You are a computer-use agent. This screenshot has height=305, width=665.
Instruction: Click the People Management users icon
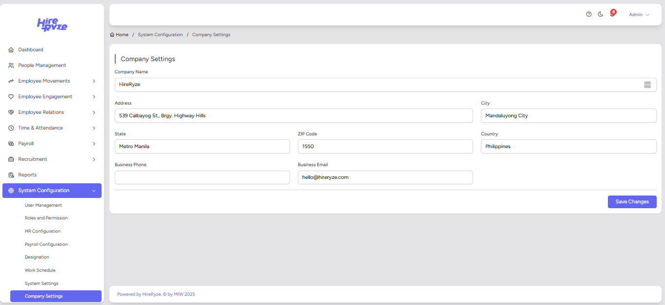(x=11, y=65)
